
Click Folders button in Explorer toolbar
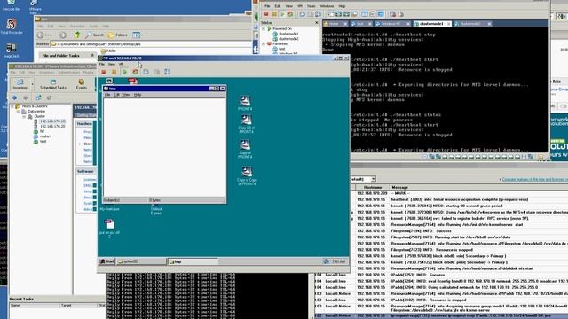(x=118, y=35)
